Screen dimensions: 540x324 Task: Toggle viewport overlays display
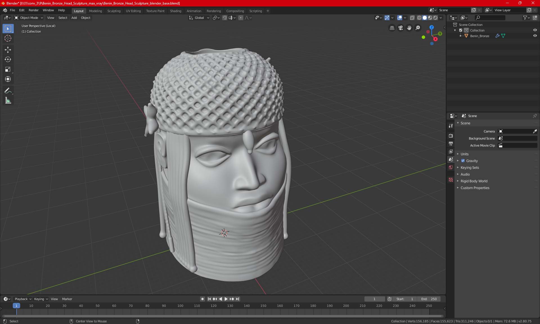(x=400, y=18)
